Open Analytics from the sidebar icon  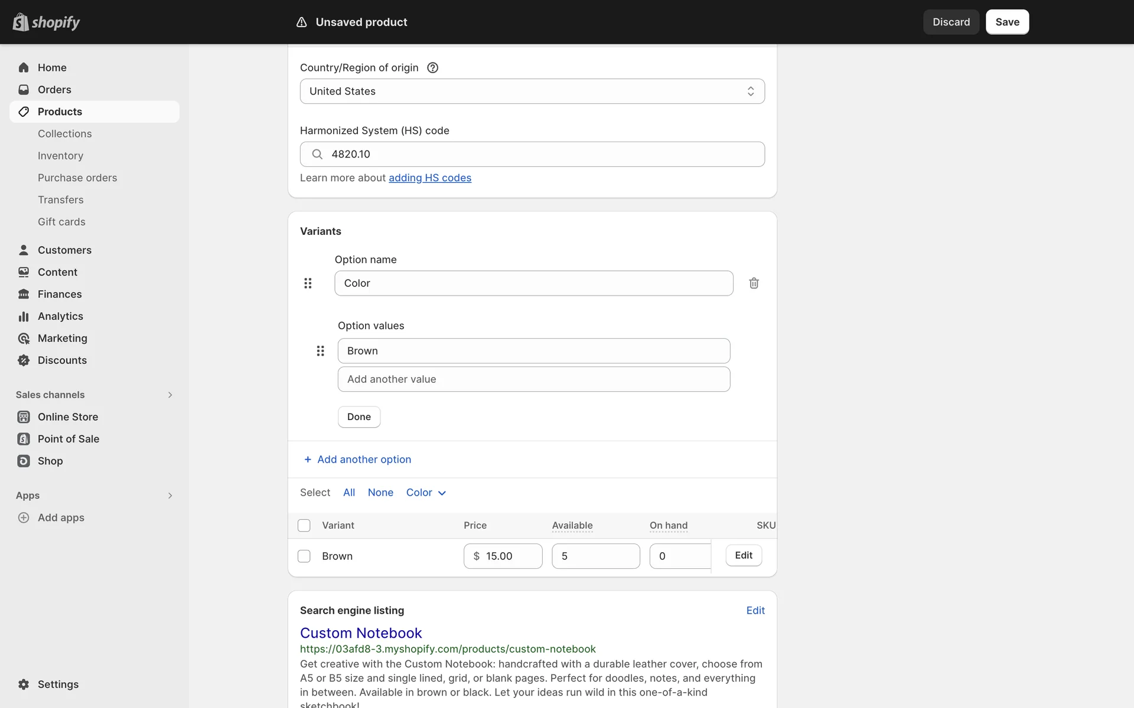tap(24, 316)
